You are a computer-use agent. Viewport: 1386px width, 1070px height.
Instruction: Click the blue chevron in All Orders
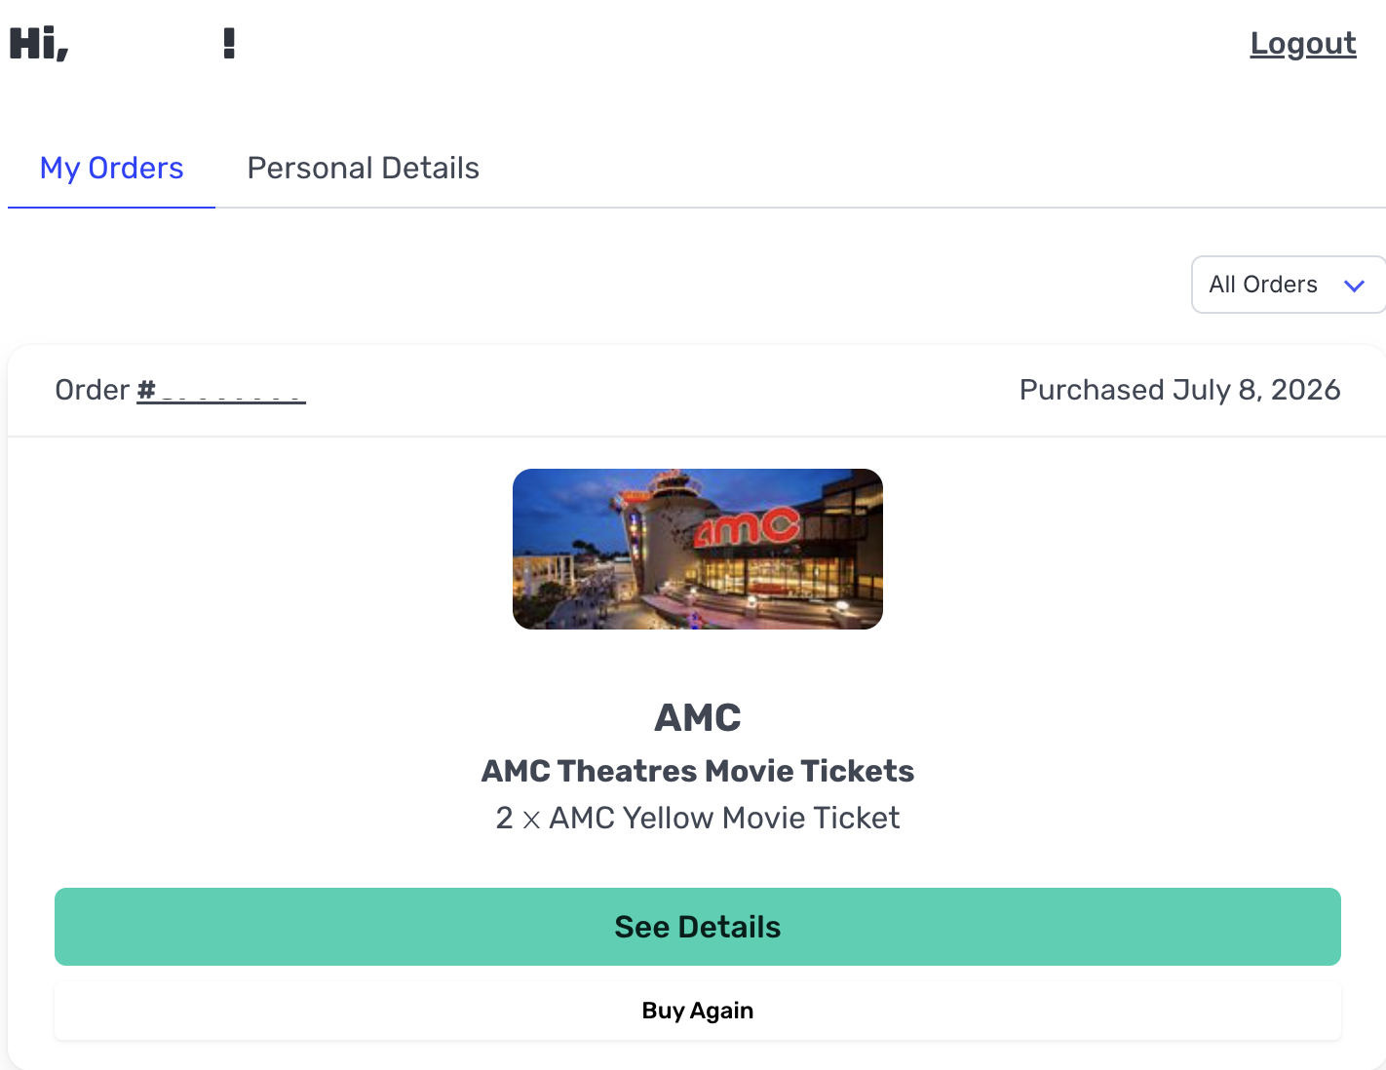pyautogui.click(x=1354, y=286)
